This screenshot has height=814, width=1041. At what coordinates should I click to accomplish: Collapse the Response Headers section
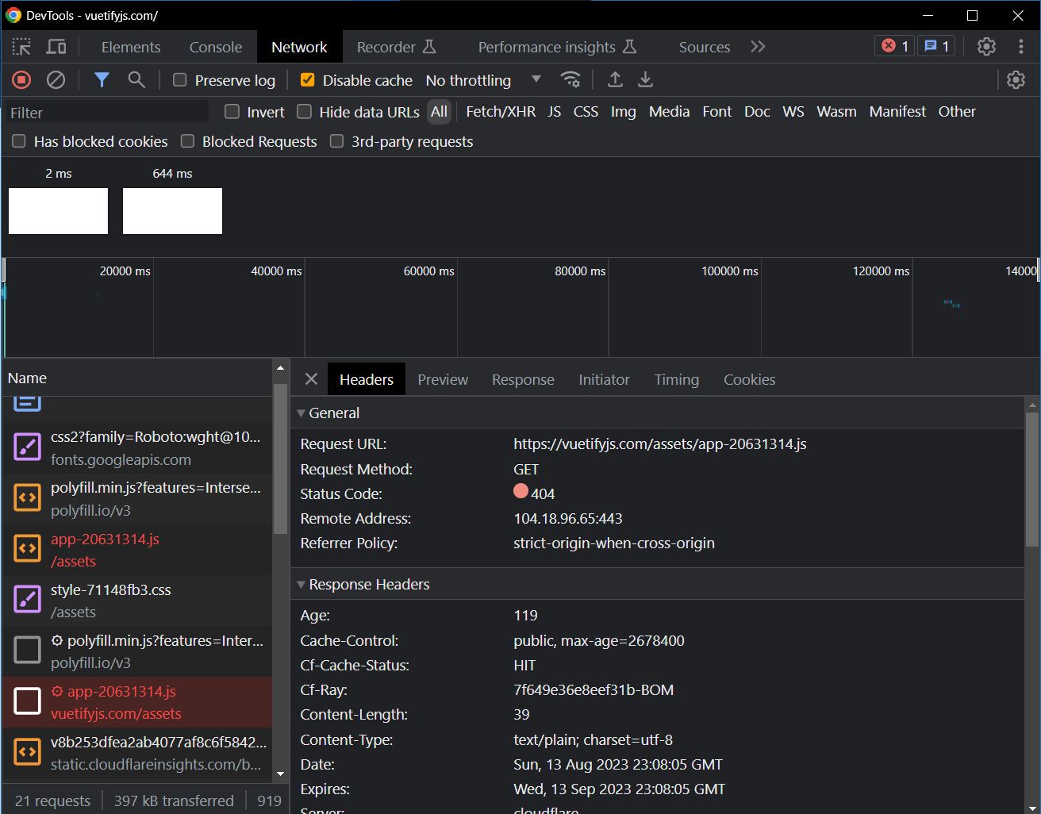(301, 584)
